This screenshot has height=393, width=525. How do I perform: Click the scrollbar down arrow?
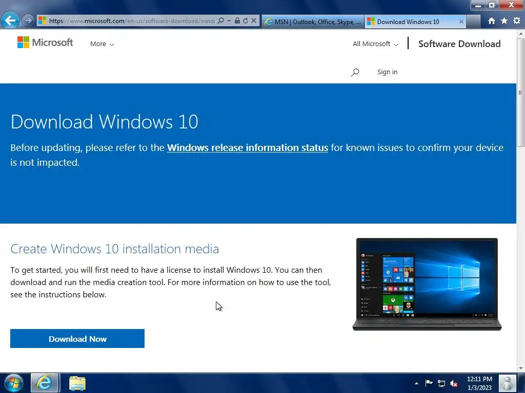[521, 368]
